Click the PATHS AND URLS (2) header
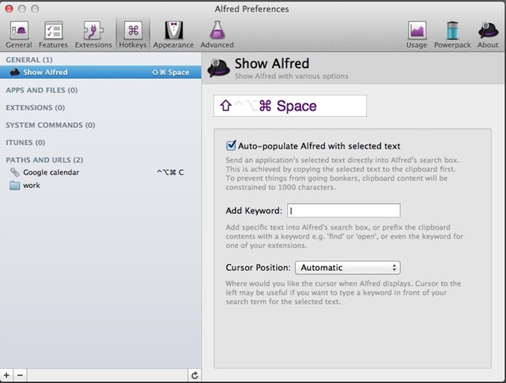The image size is (506, 383). (44, 160)
